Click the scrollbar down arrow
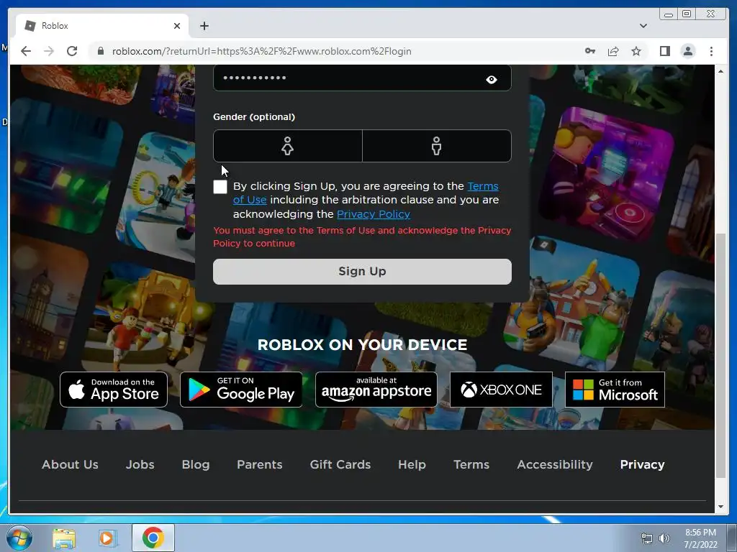Screen dimensions: 737x552 [720, 507]
